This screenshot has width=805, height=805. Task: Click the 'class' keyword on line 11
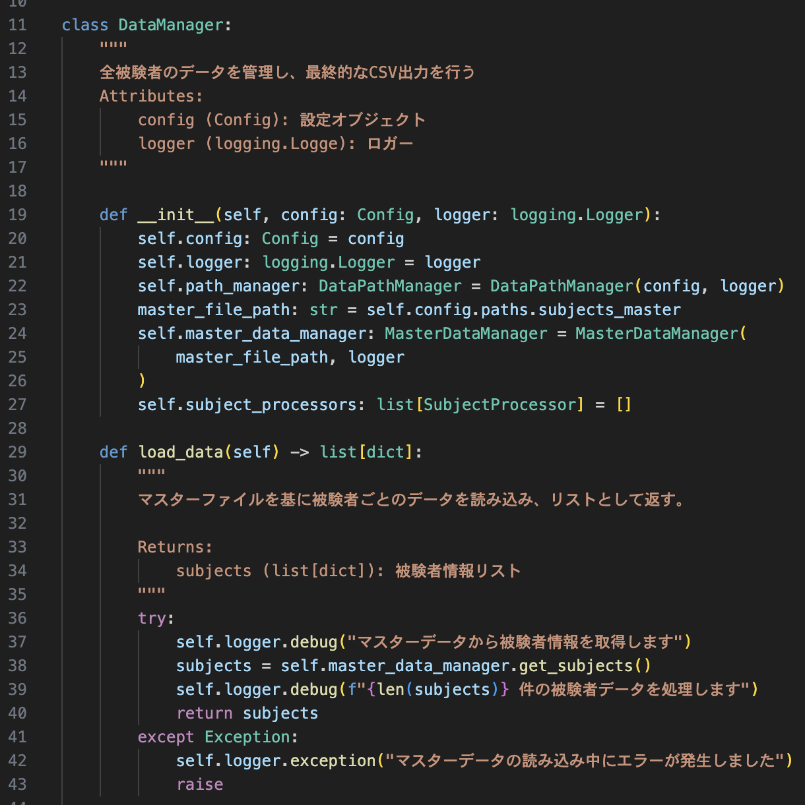(x=85, y=25)
